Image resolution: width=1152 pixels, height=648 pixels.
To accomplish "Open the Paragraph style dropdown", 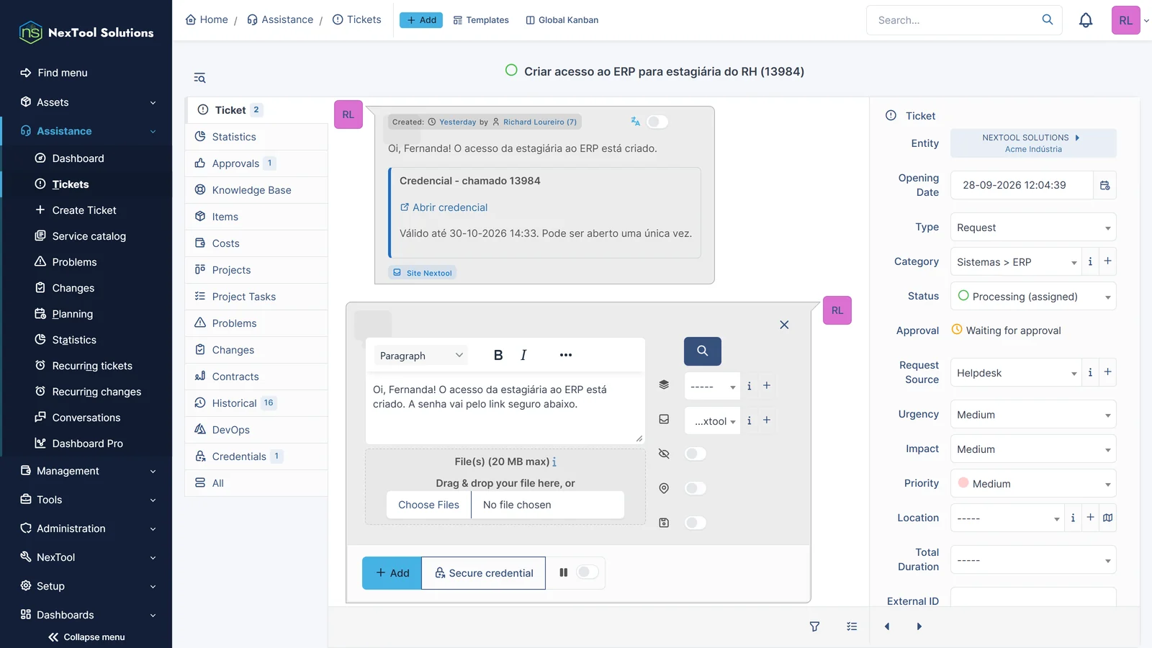I will (420, 356).
